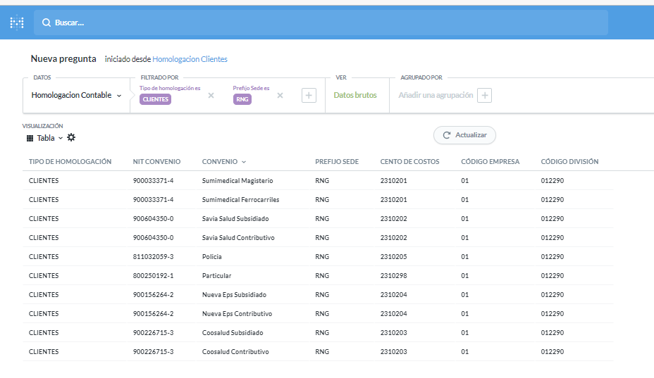
Task: Open the Homologacion Contable data dropdown
Action: pyautogui.click(x=76, y=95)
